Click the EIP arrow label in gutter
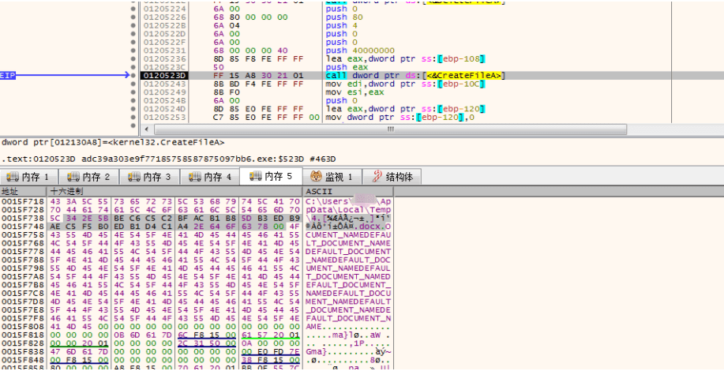The height and width of the screenshot is (371, 724). (7, 75)
